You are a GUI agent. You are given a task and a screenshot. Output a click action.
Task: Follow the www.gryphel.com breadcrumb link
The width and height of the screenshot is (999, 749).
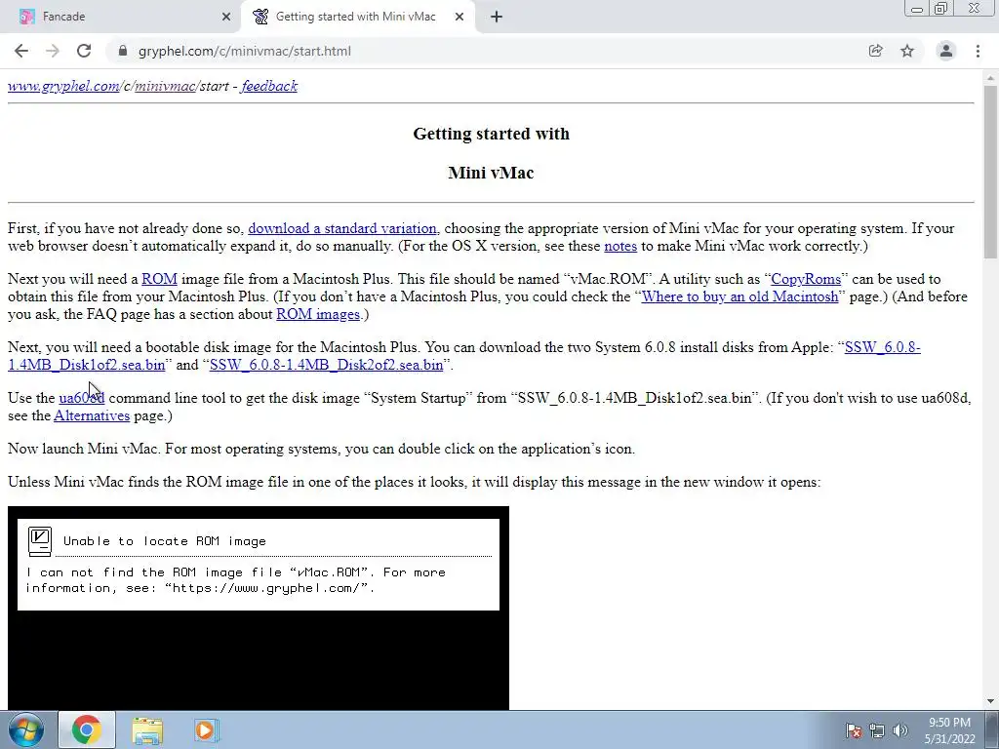[x=63, y=86]
